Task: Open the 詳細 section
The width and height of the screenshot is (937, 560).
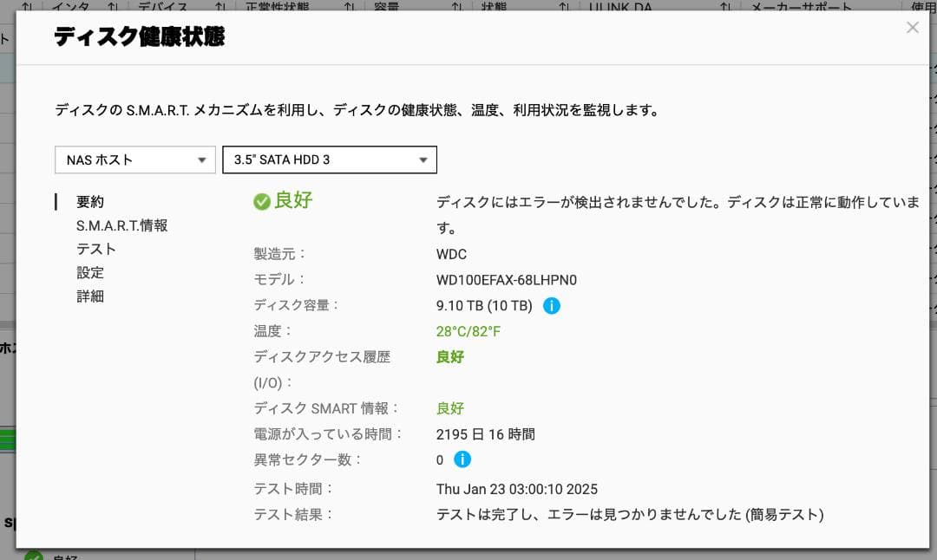Action: pos(91,296)
